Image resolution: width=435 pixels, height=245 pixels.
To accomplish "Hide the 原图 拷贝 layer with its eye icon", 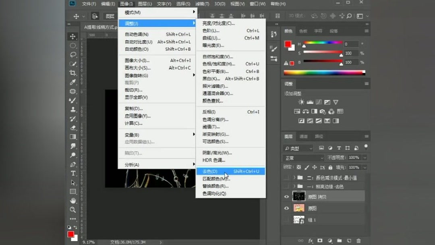I will pyautogui.click(x=286, y=196).
